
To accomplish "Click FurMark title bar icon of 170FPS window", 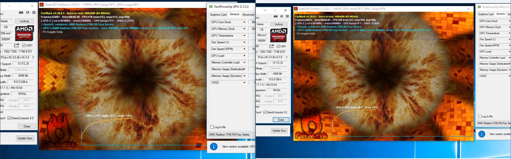I will (x=42, y=5).
